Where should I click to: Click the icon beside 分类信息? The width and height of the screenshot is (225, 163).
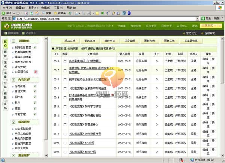point(35,86)
